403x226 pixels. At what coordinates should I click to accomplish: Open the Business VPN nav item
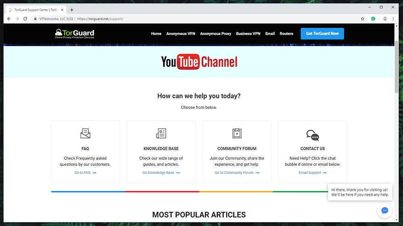248,34
